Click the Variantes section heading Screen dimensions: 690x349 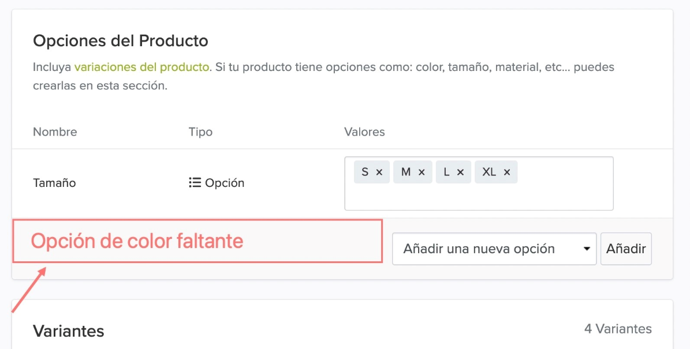(x=68, y=331)
